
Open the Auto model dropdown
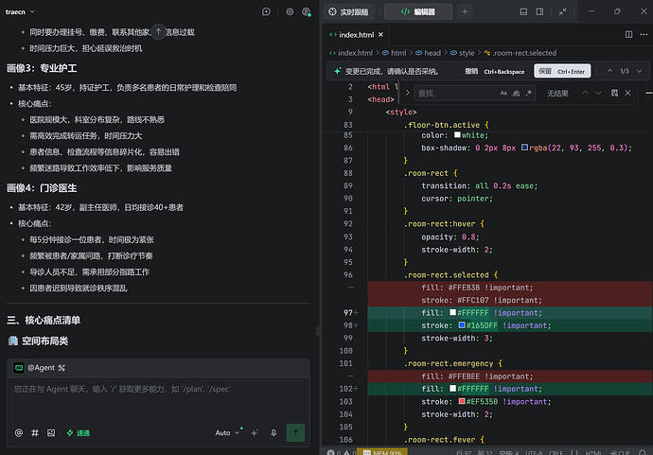tap(227, 433)
